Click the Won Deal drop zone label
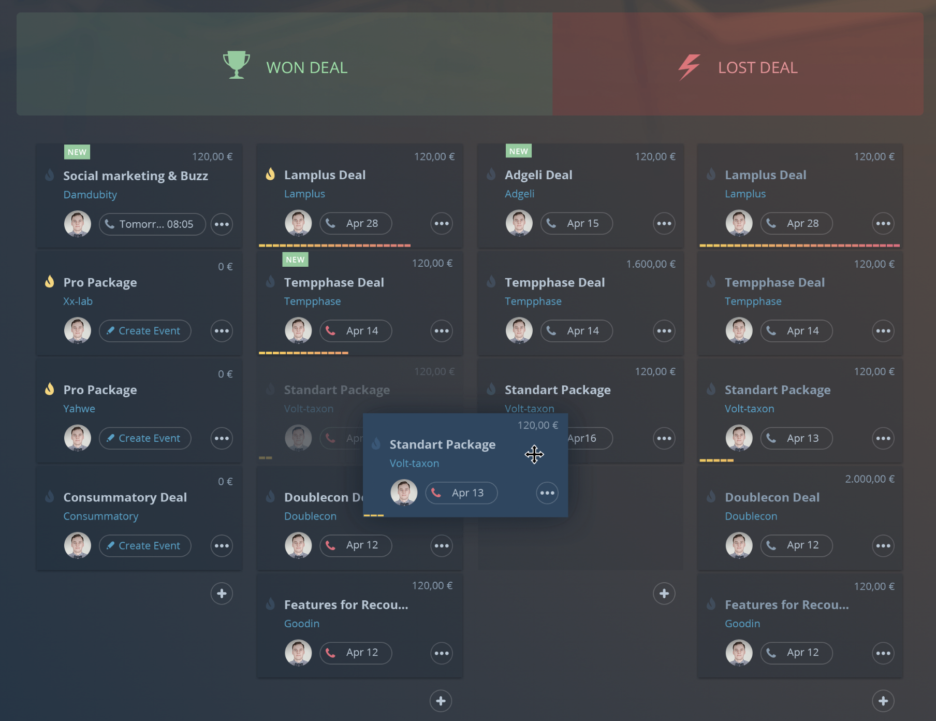936x721 pixels. [307, 68]
